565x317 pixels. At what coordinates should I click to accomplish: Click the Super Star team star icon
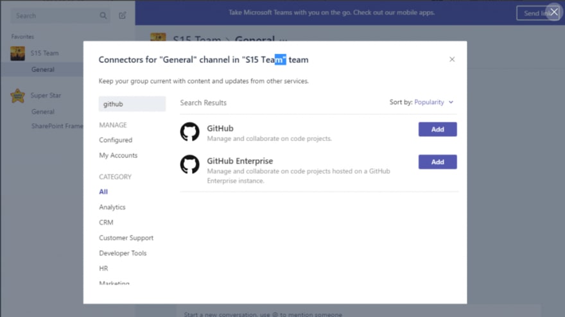tap(18, 96)
